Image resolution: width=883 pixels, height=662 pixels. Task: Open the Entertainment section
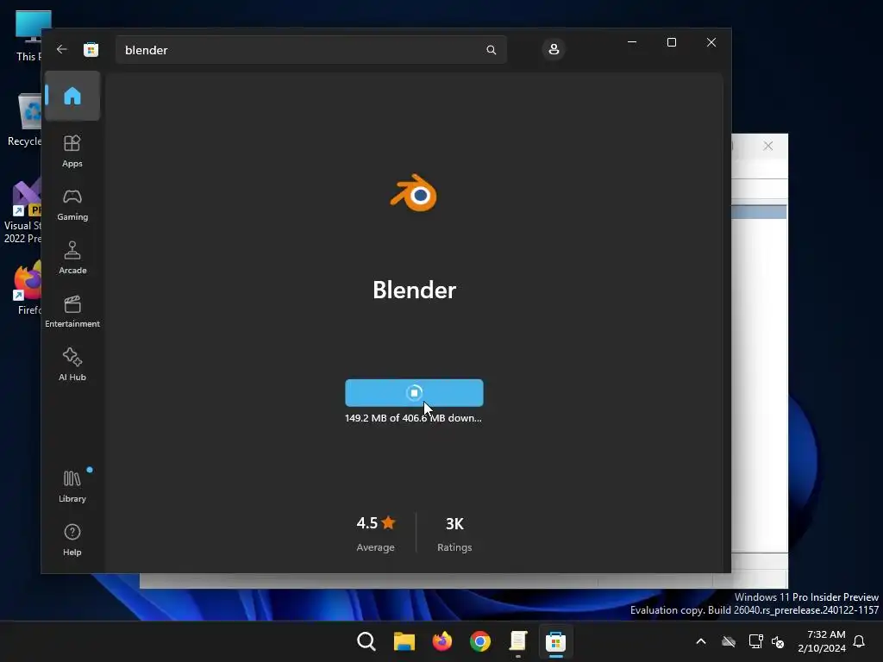(72, 312)
